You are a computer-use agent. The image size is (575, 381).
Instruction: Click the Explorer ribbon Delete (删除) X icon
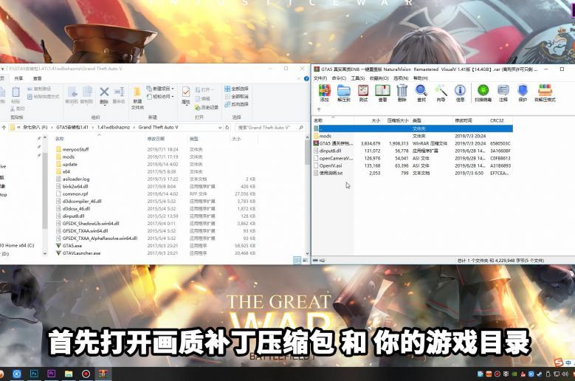(x=104, y=95)
